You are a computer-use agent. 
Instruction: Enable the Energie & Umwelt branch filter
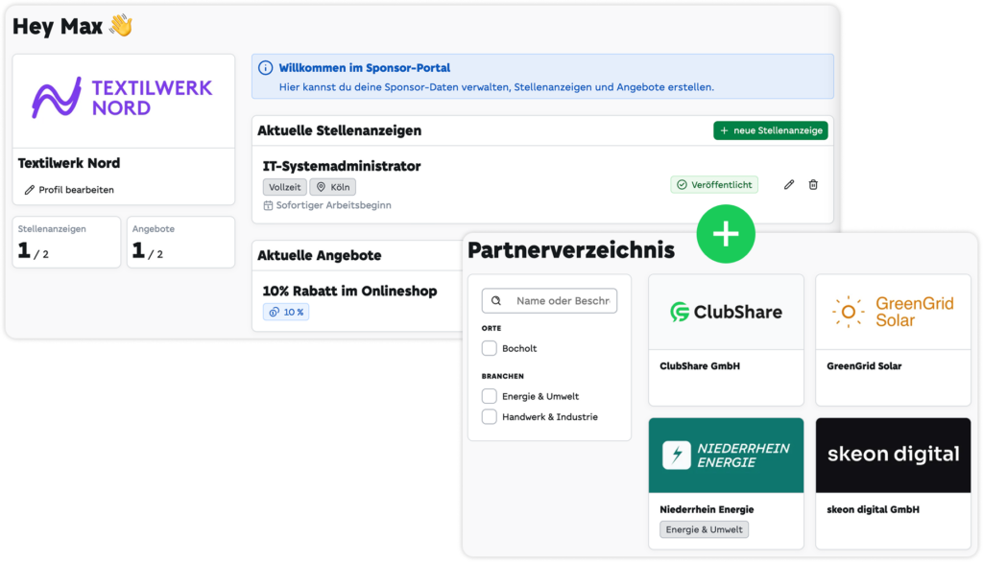point(489,396)
